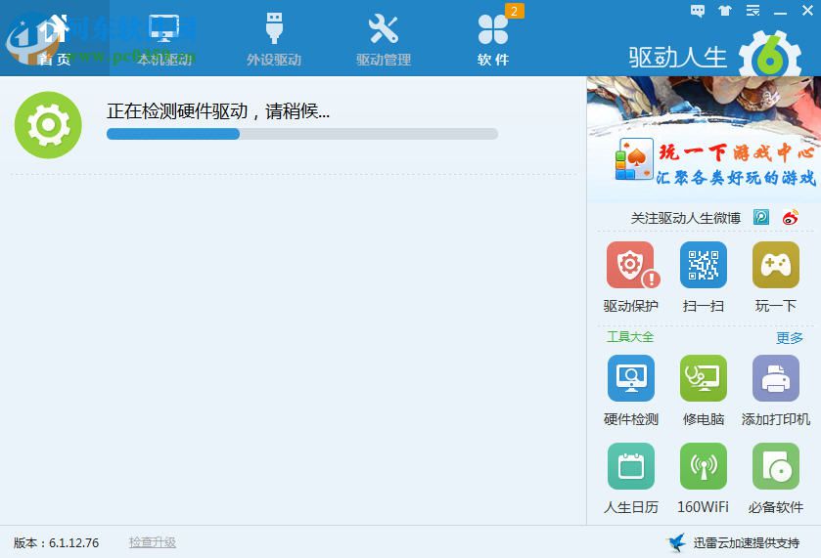This screenshot has height=558, width=821.
Task: Close the 驱动人生 window
Action: (807, 11)
